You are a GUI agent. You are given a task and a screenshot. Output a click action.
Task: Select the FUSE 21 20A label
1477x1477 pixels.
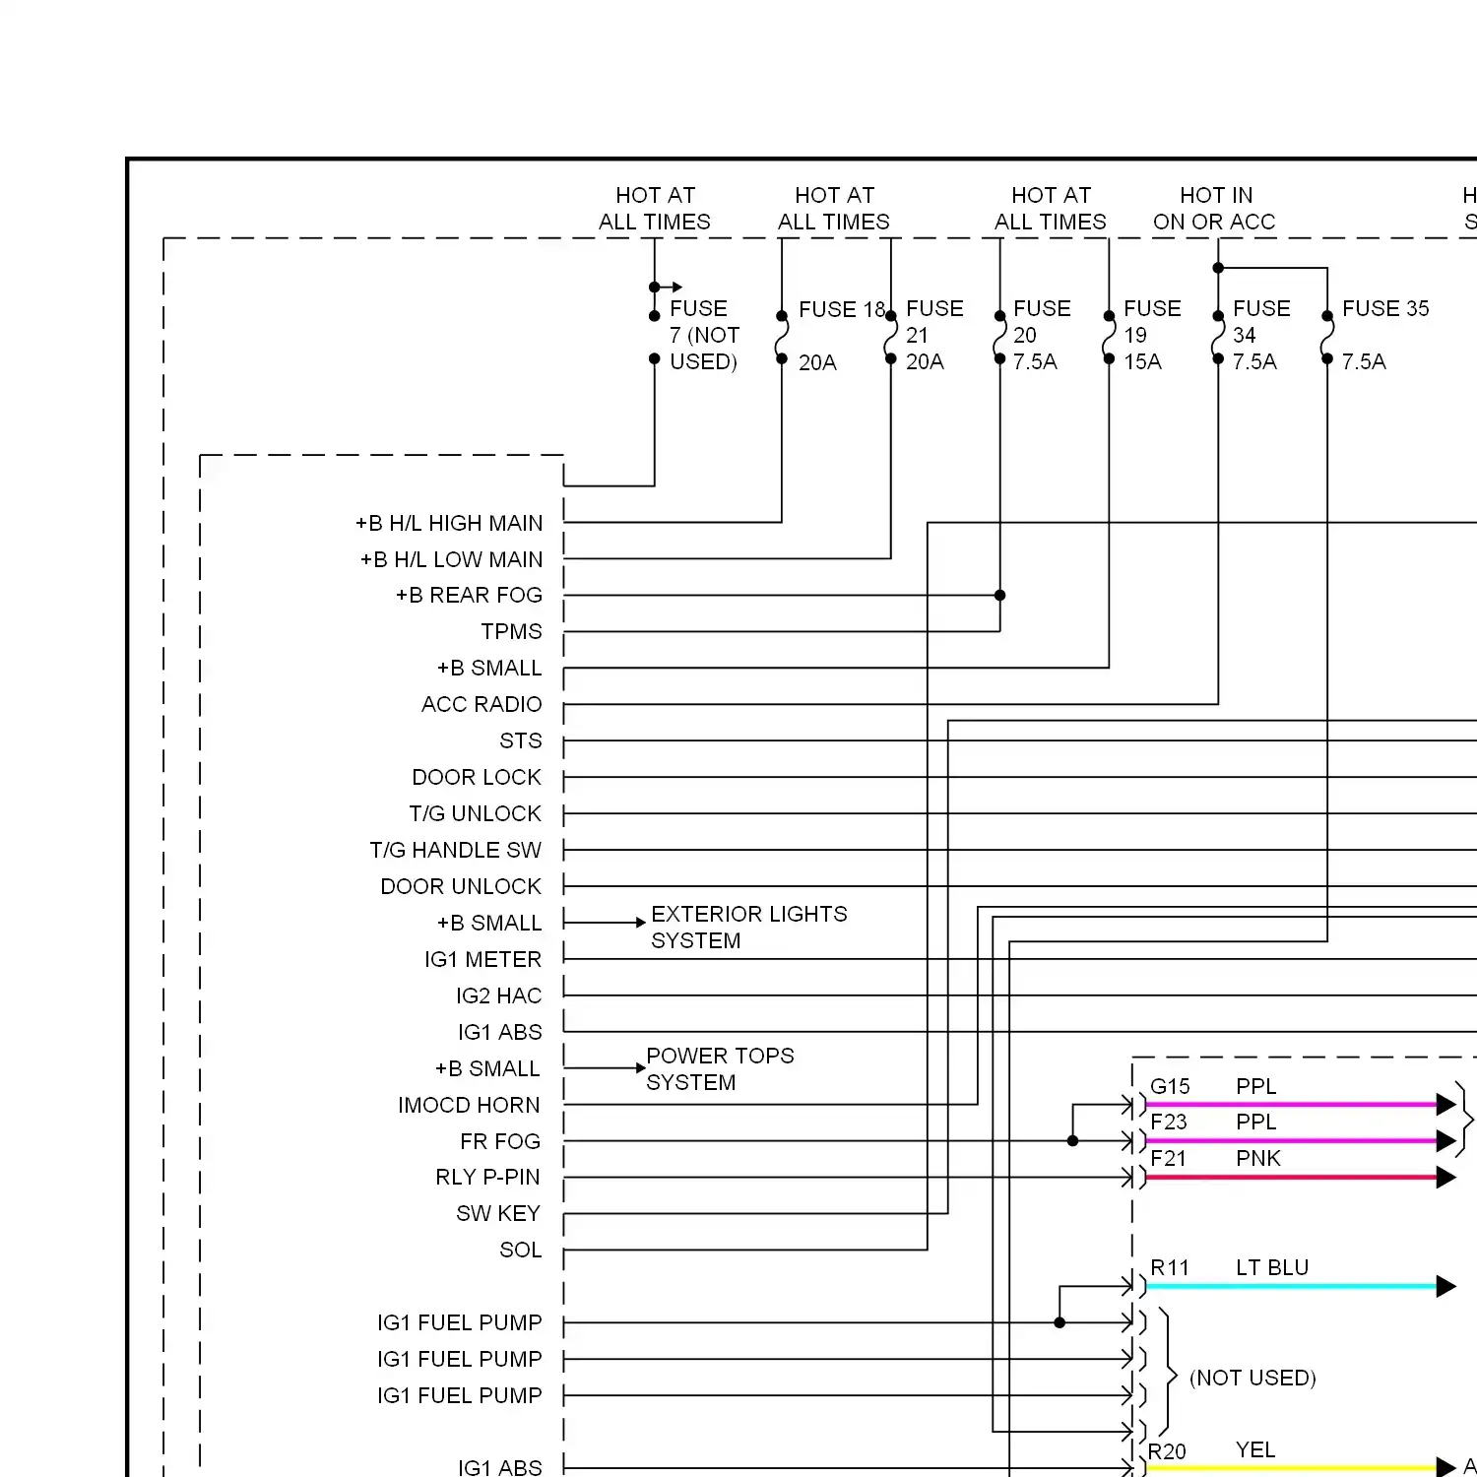point(934,335)
